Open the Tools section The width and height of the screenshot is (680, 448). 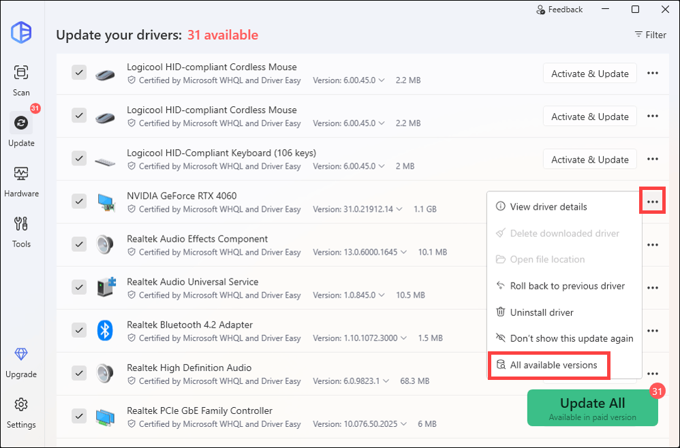click(x=21, y=232)
